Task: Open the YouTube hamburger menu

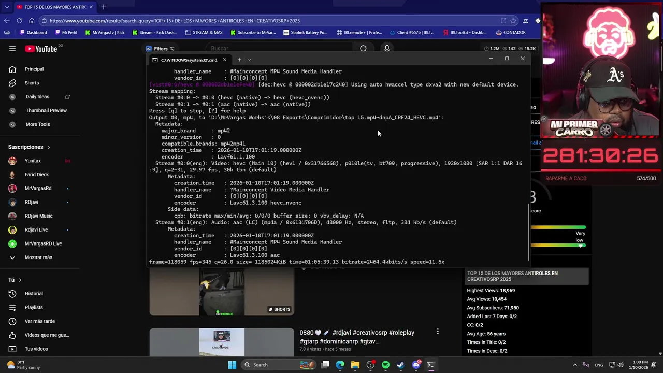Action: pyautogui.click(x=12, y=49)
